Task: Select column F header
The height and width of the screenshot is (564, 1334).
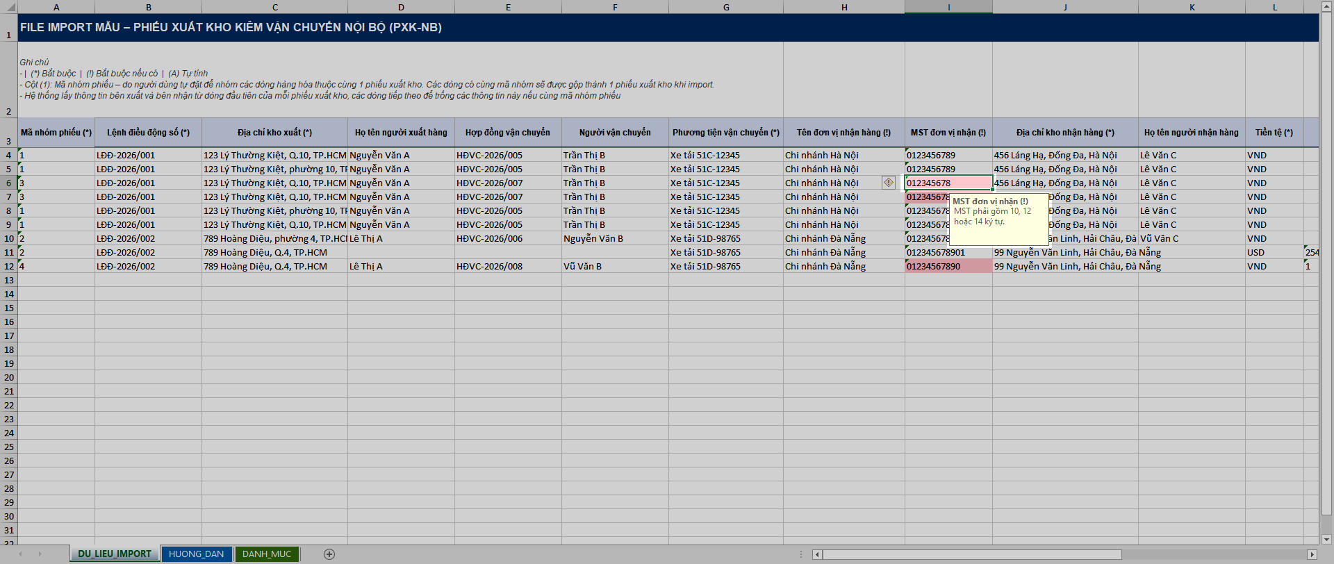Action: coord(615,7)
